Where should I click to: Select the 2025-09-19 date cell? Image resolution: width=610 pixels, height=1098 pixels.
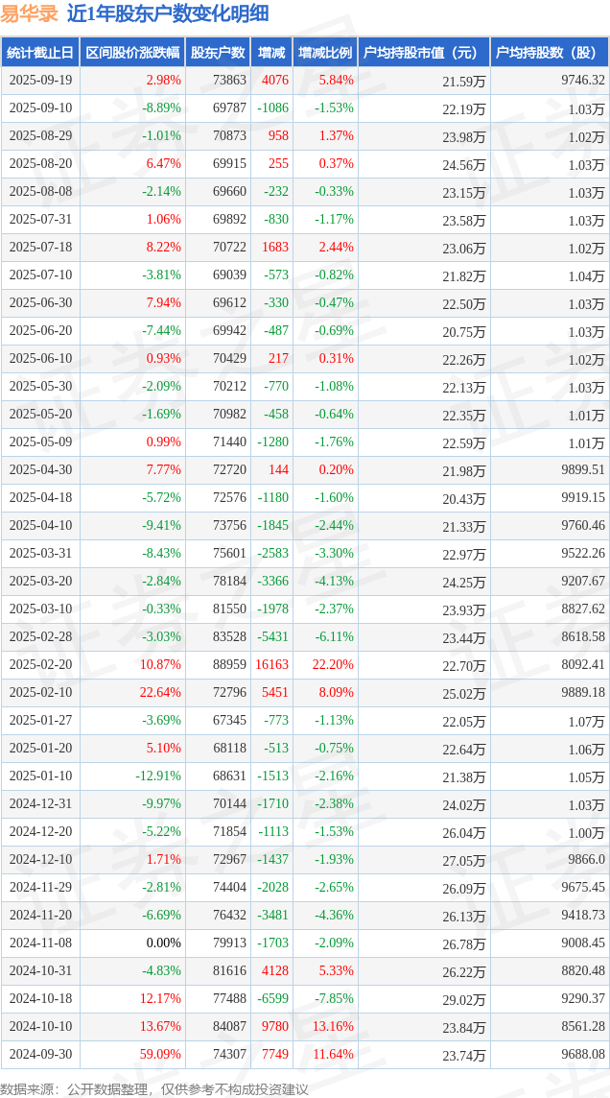[40, 81]
